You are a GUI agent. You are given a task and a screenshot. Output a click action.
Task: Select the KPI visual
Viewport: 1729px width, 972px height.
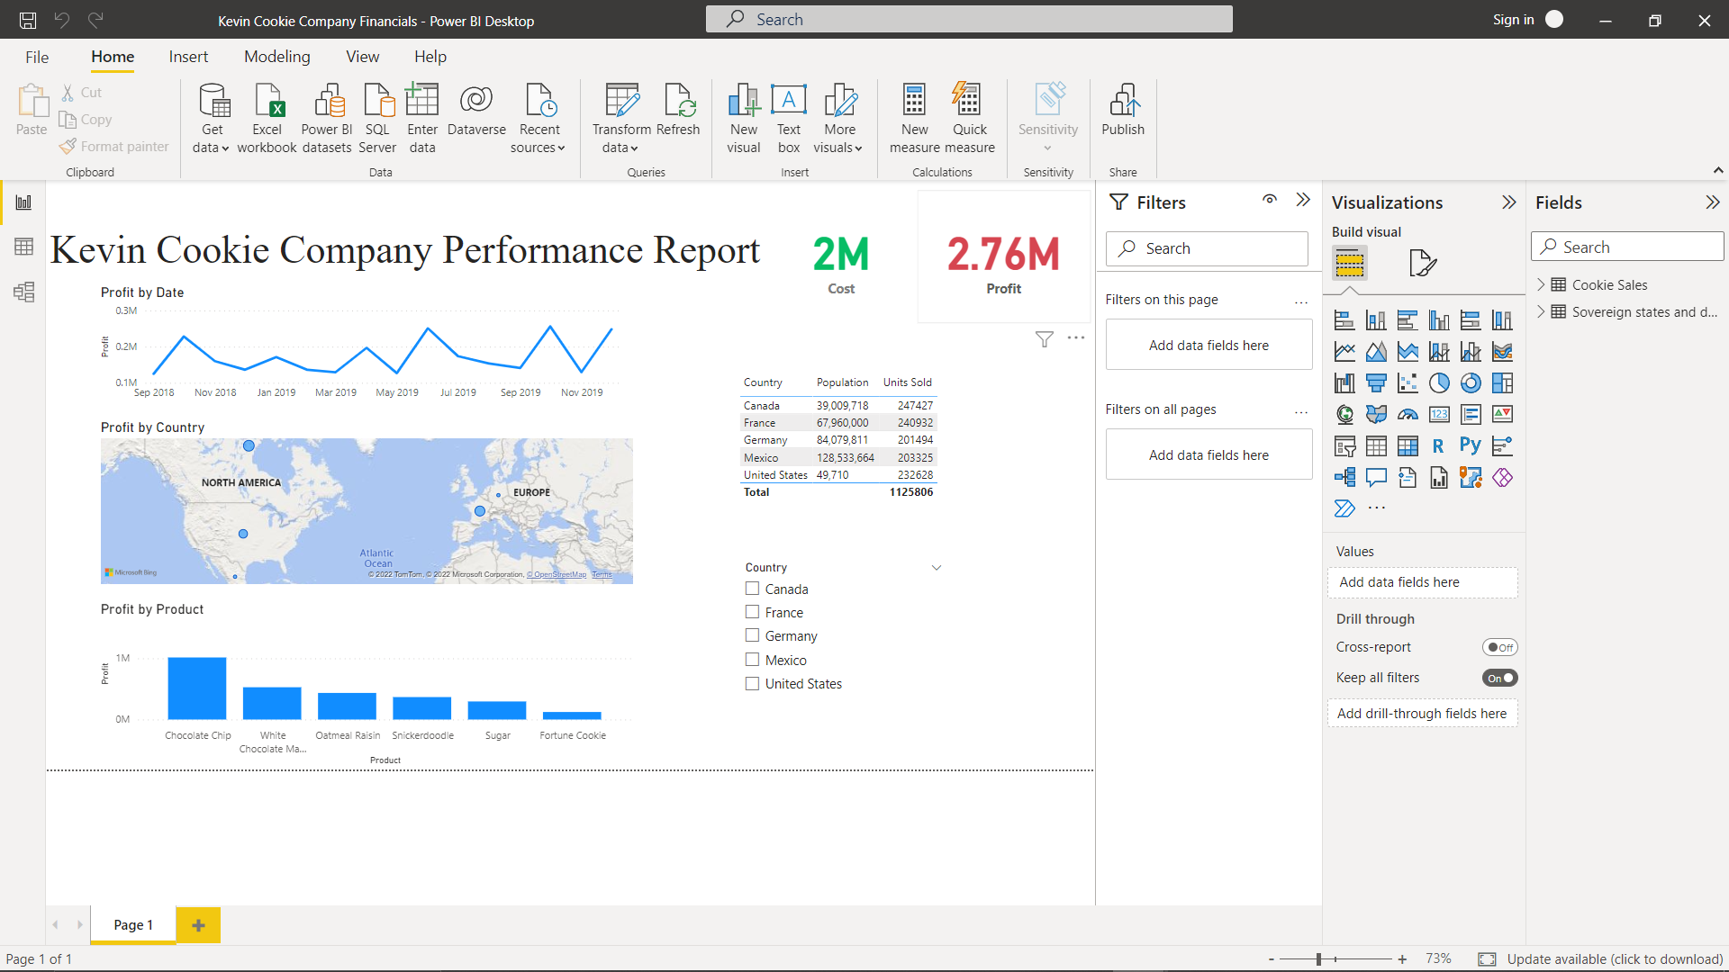coord(1502,415)
